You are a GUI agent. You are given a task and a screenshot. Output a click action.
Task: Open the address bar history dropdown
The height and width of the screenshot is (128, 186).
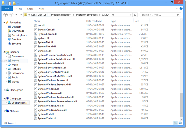point(131,15)
